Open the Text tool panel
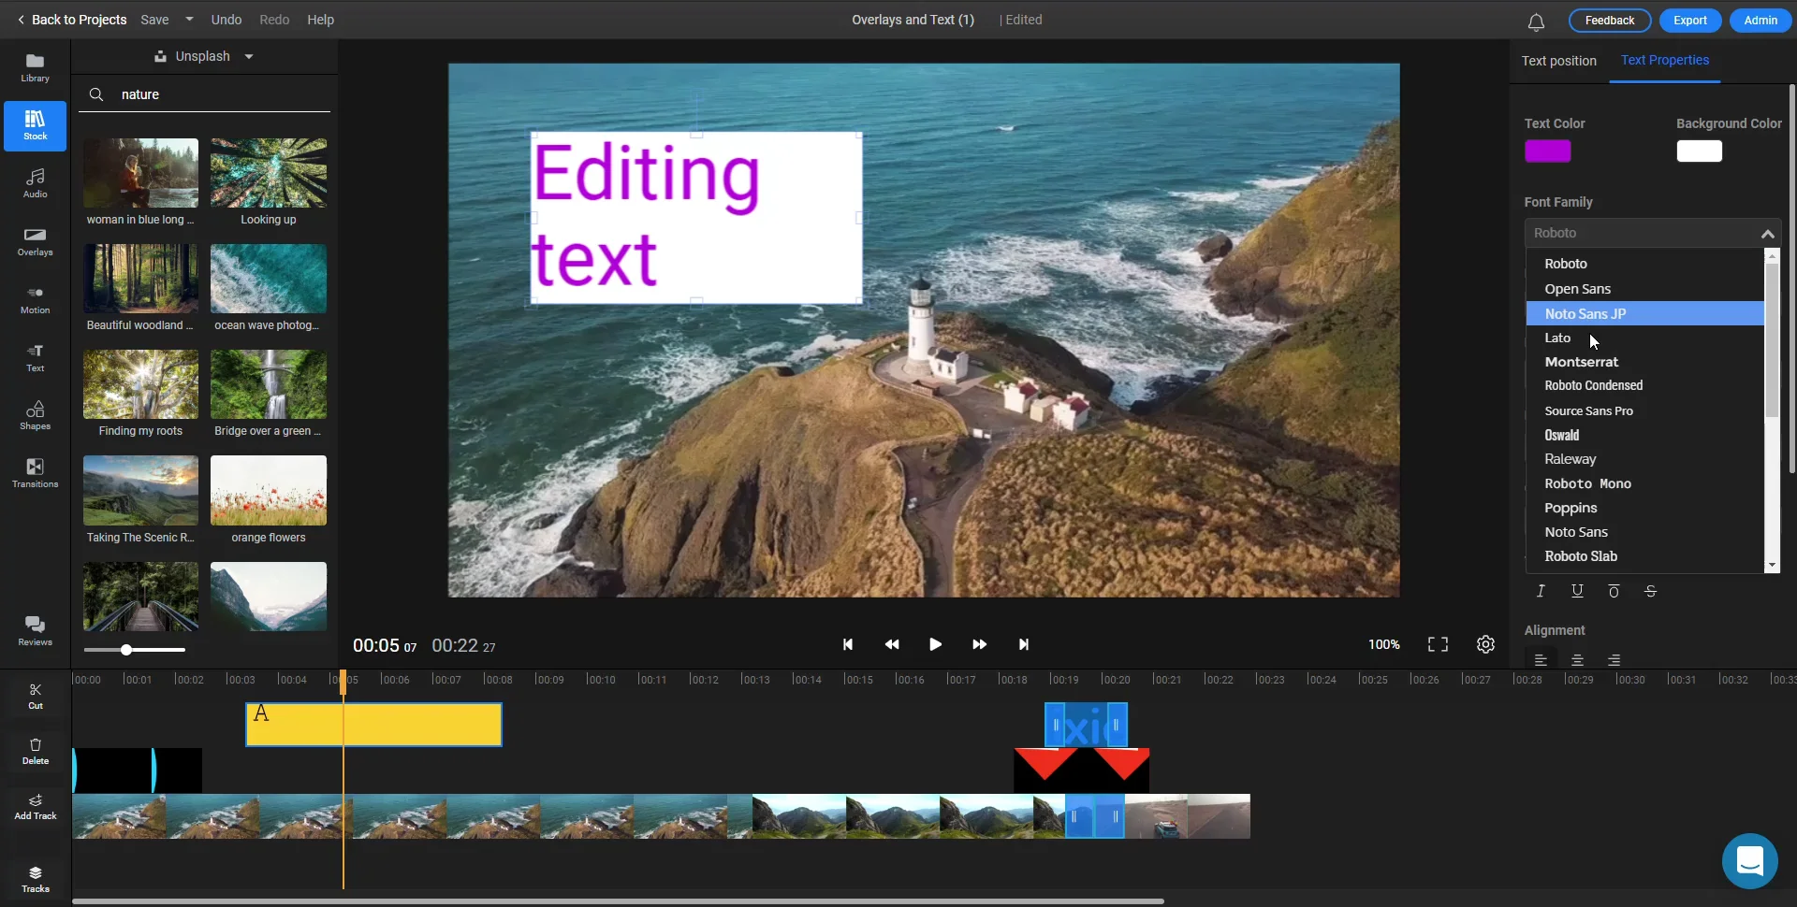1797x907 pixels. pyautogui.click(x=35, y=357)
